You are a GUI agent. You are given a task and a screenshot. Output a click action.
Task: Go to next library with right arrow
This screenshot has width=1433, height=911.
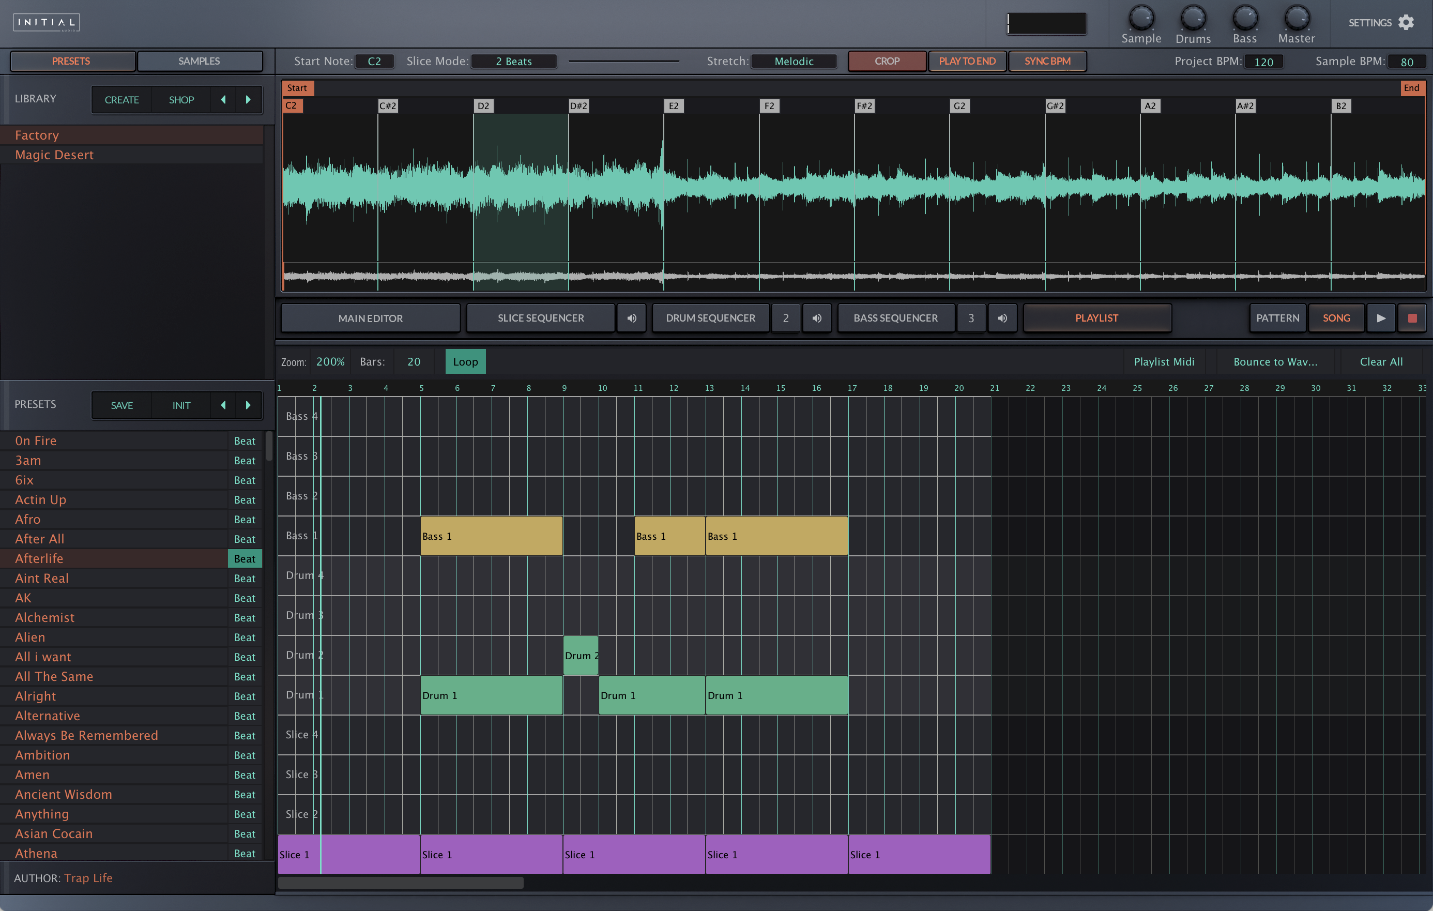(248, 99)
